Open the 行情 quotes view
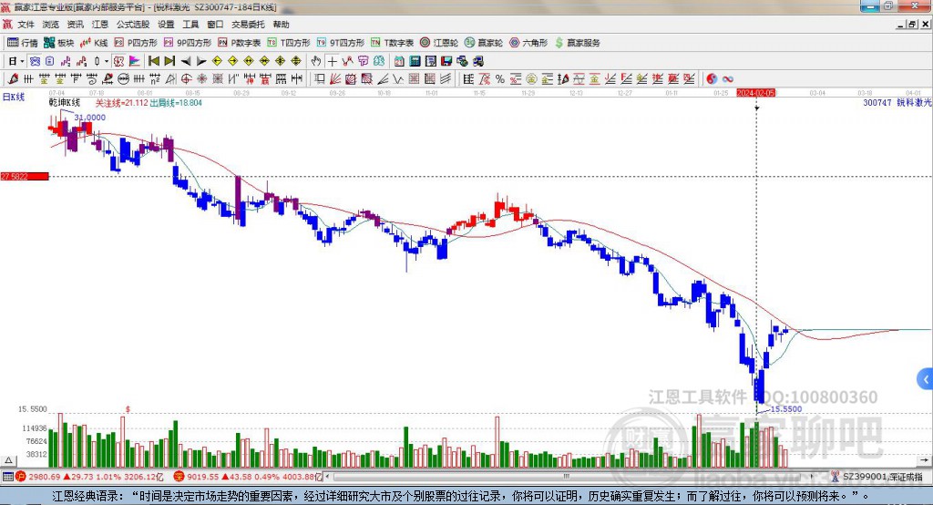 22,43
